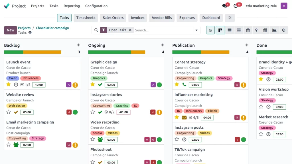The width and height of the screenshot is (292, 164).
Task: Unstar the Graphic design task
Action: tap(93, 85)
